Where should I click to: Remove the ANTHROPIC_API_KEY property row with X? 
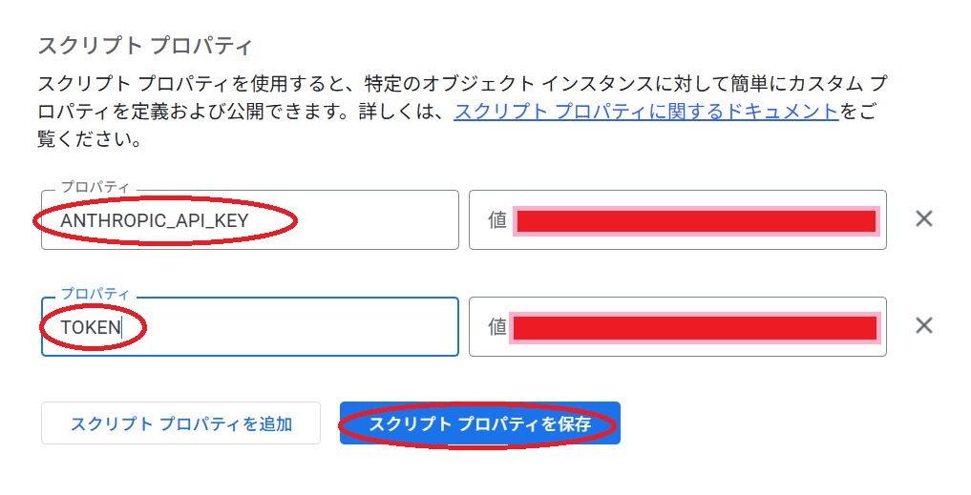(923, 218)
